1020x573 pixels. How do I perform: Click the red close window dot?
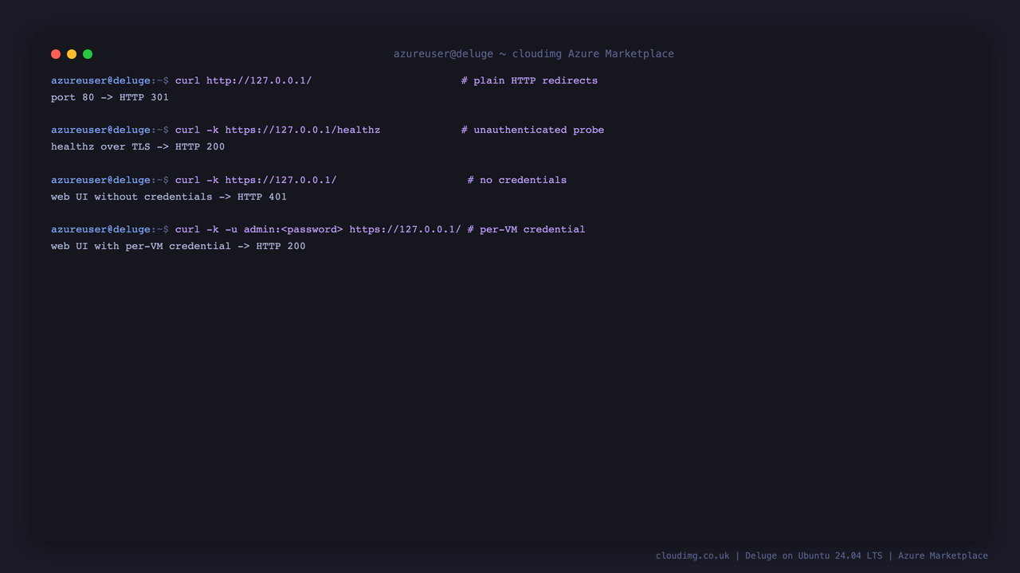pos(56,54)
